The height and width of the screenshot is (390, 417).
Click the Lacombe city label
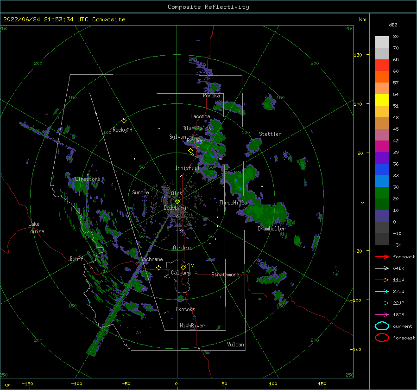(x=200, y=116)
